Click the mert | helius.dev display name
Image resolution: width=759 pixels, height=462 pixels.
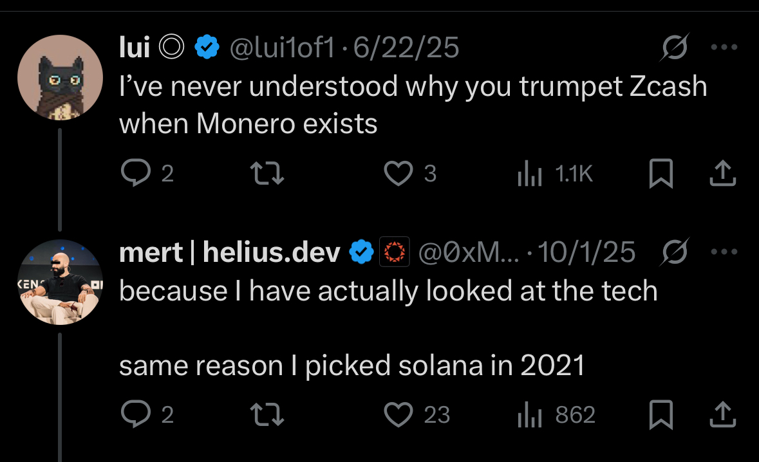click(x=230, y=253)
